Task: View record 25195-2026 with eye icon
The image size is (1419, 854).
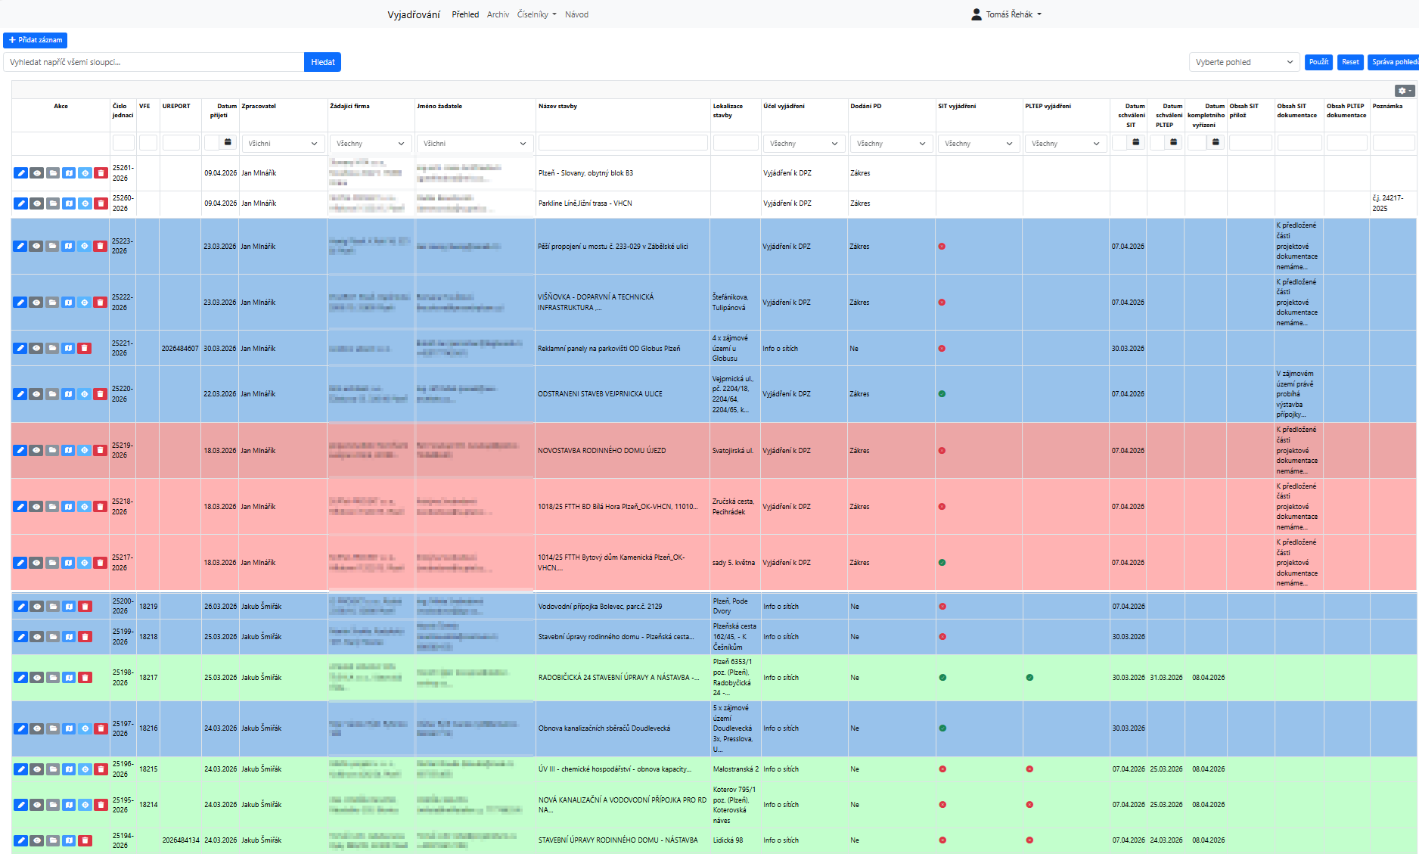Action: pos(36,805)
